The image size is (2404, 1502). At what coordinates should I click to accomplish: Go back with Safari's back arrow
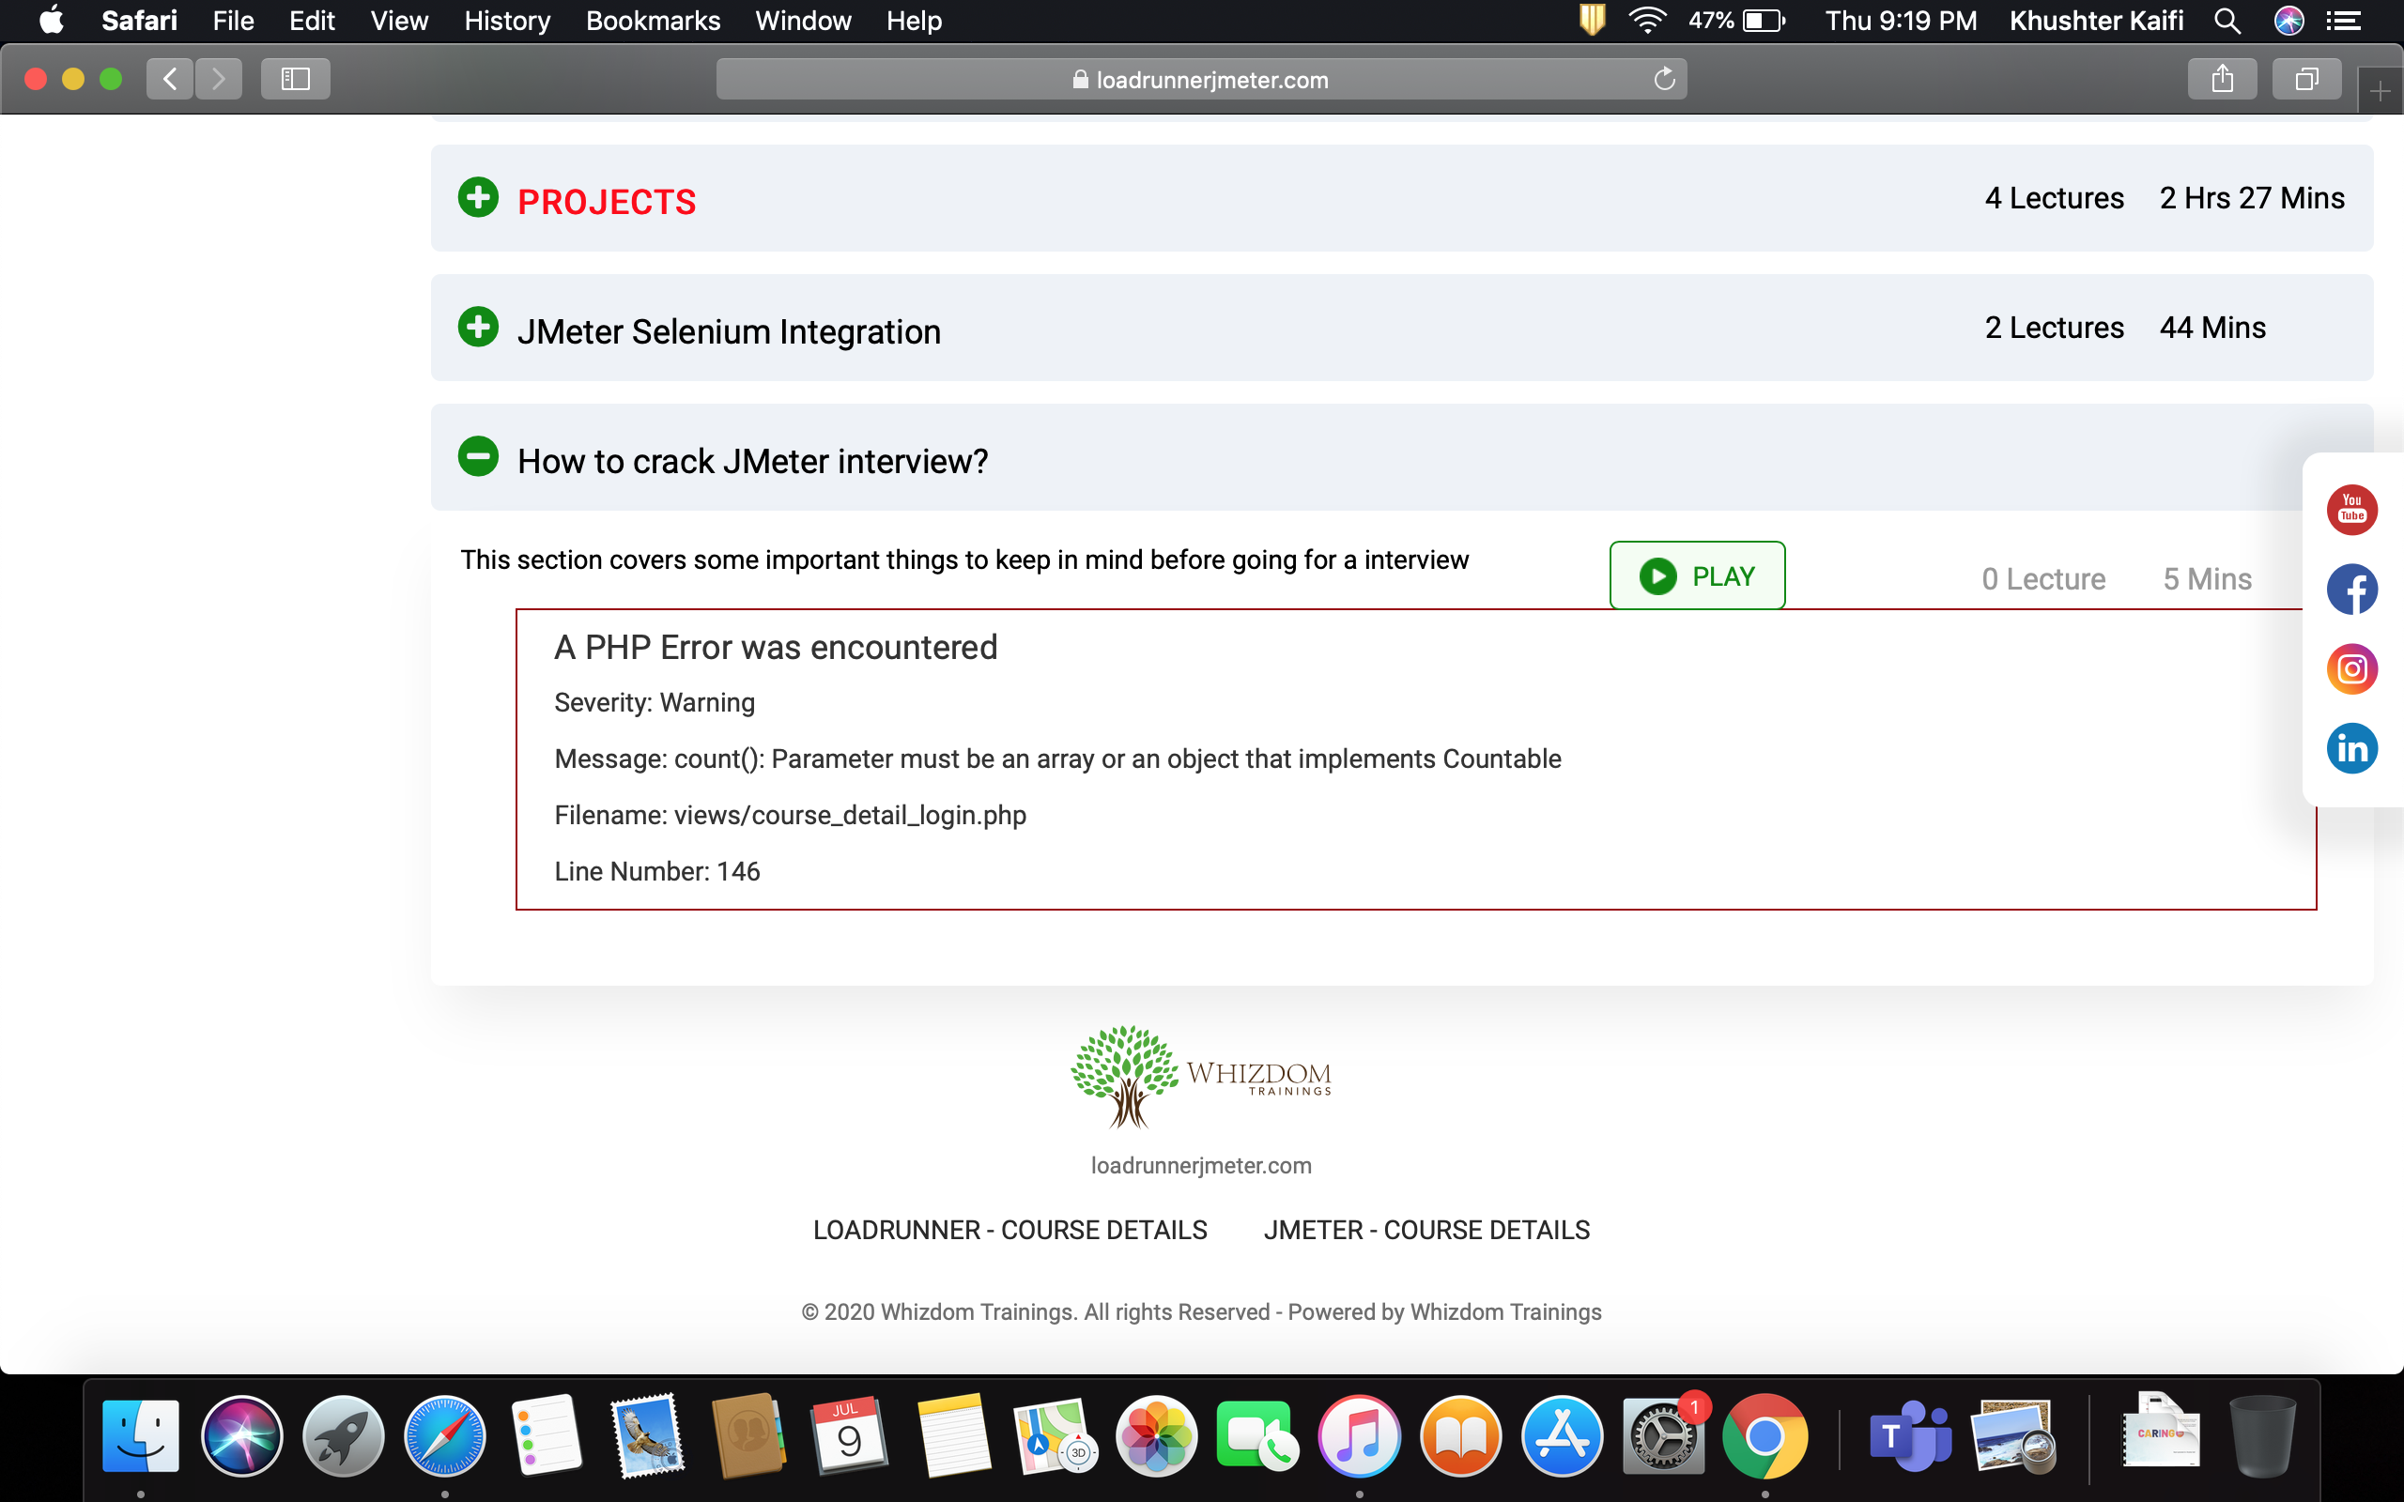coord(170,79)
